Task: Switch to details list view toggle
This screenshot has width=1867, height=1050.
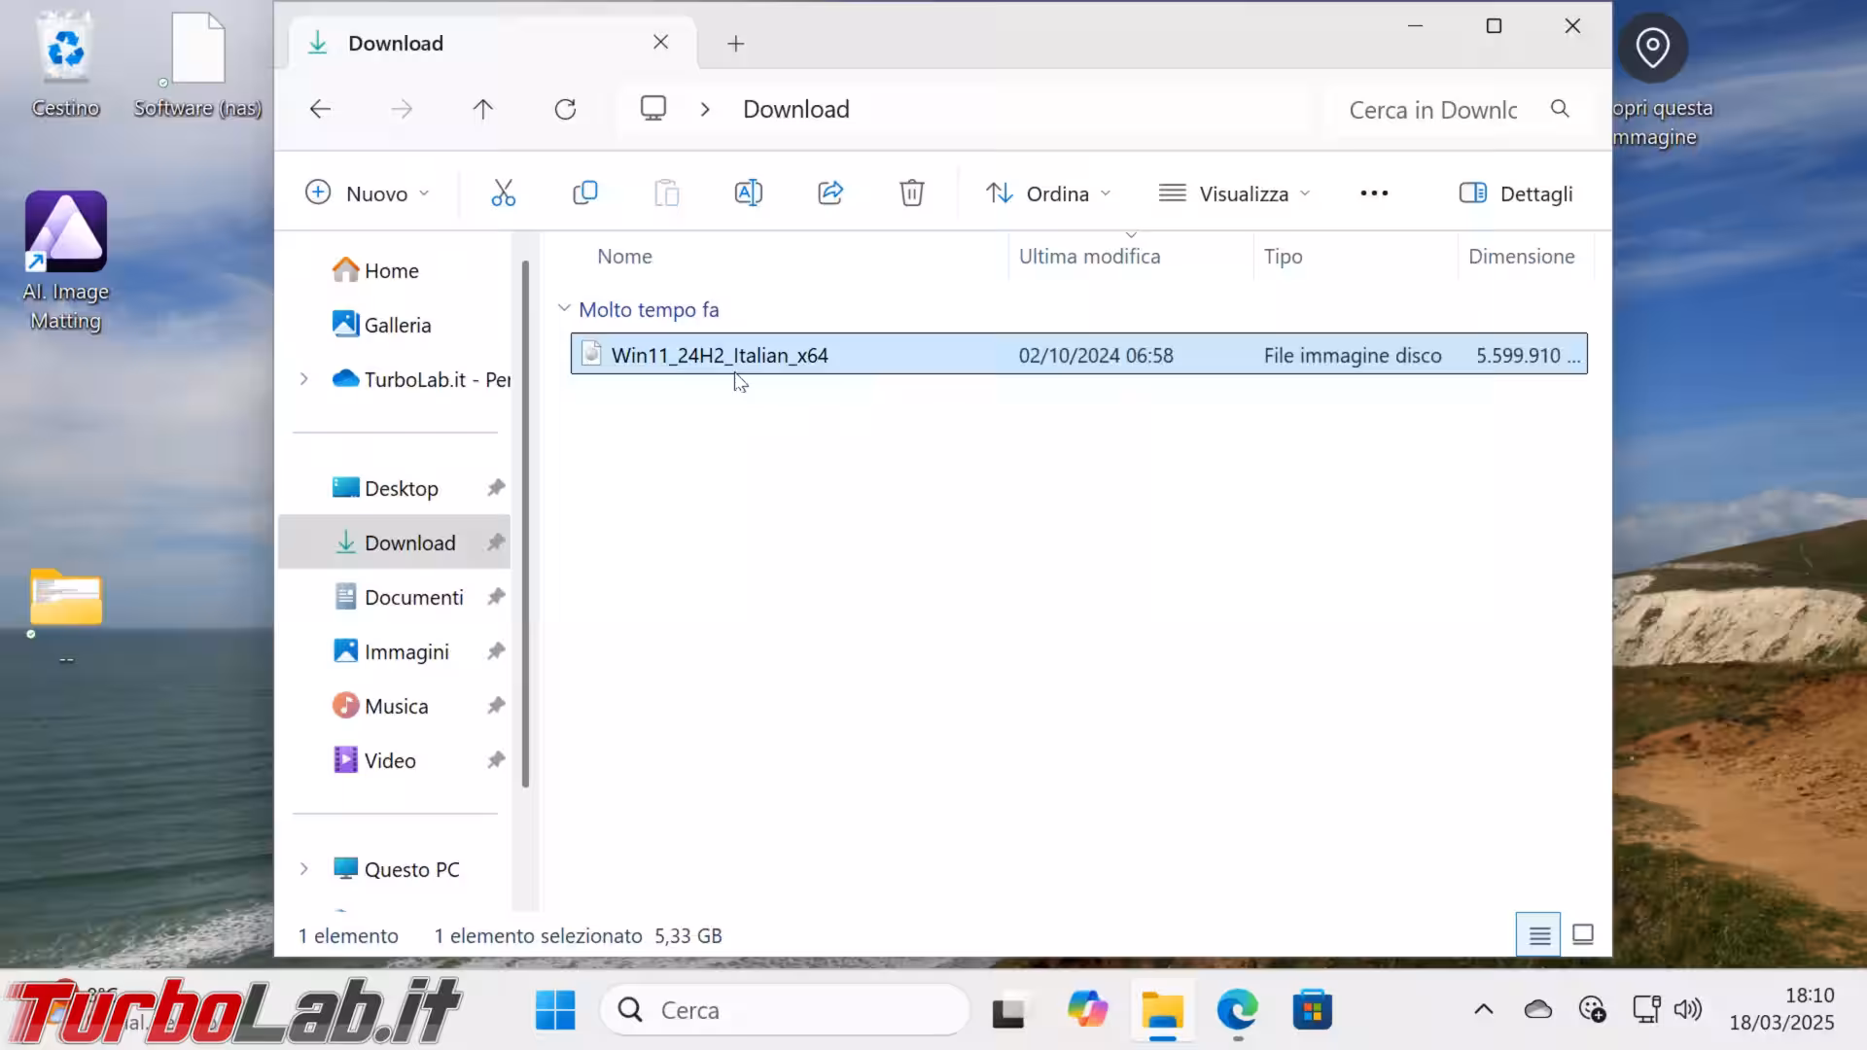Action: (1538, 935)
